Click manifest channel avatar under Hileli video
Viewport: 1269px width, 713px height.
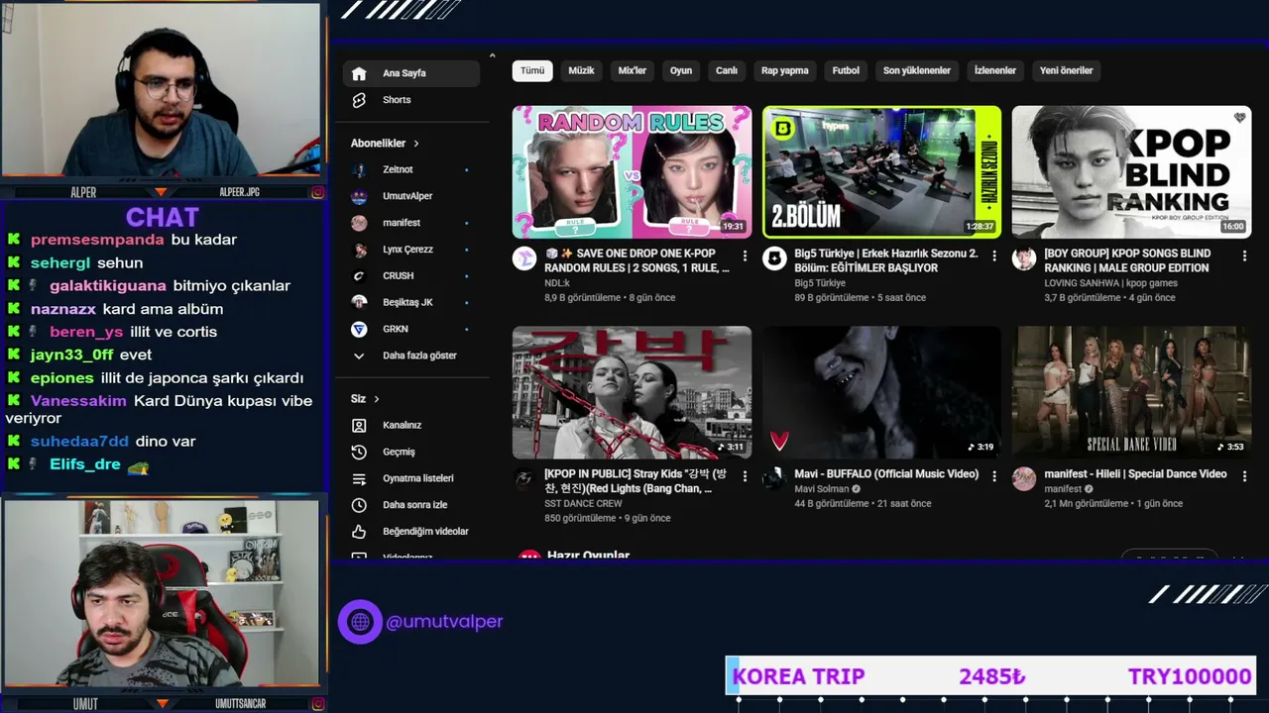click(x=1023, y=479)
